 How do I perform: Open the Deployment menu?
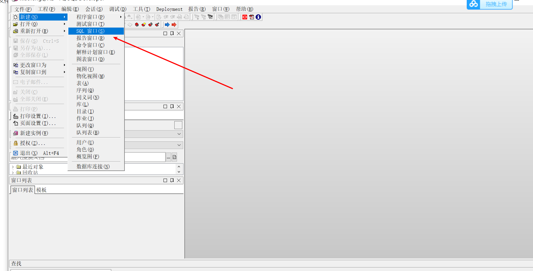tap(169, 9)
